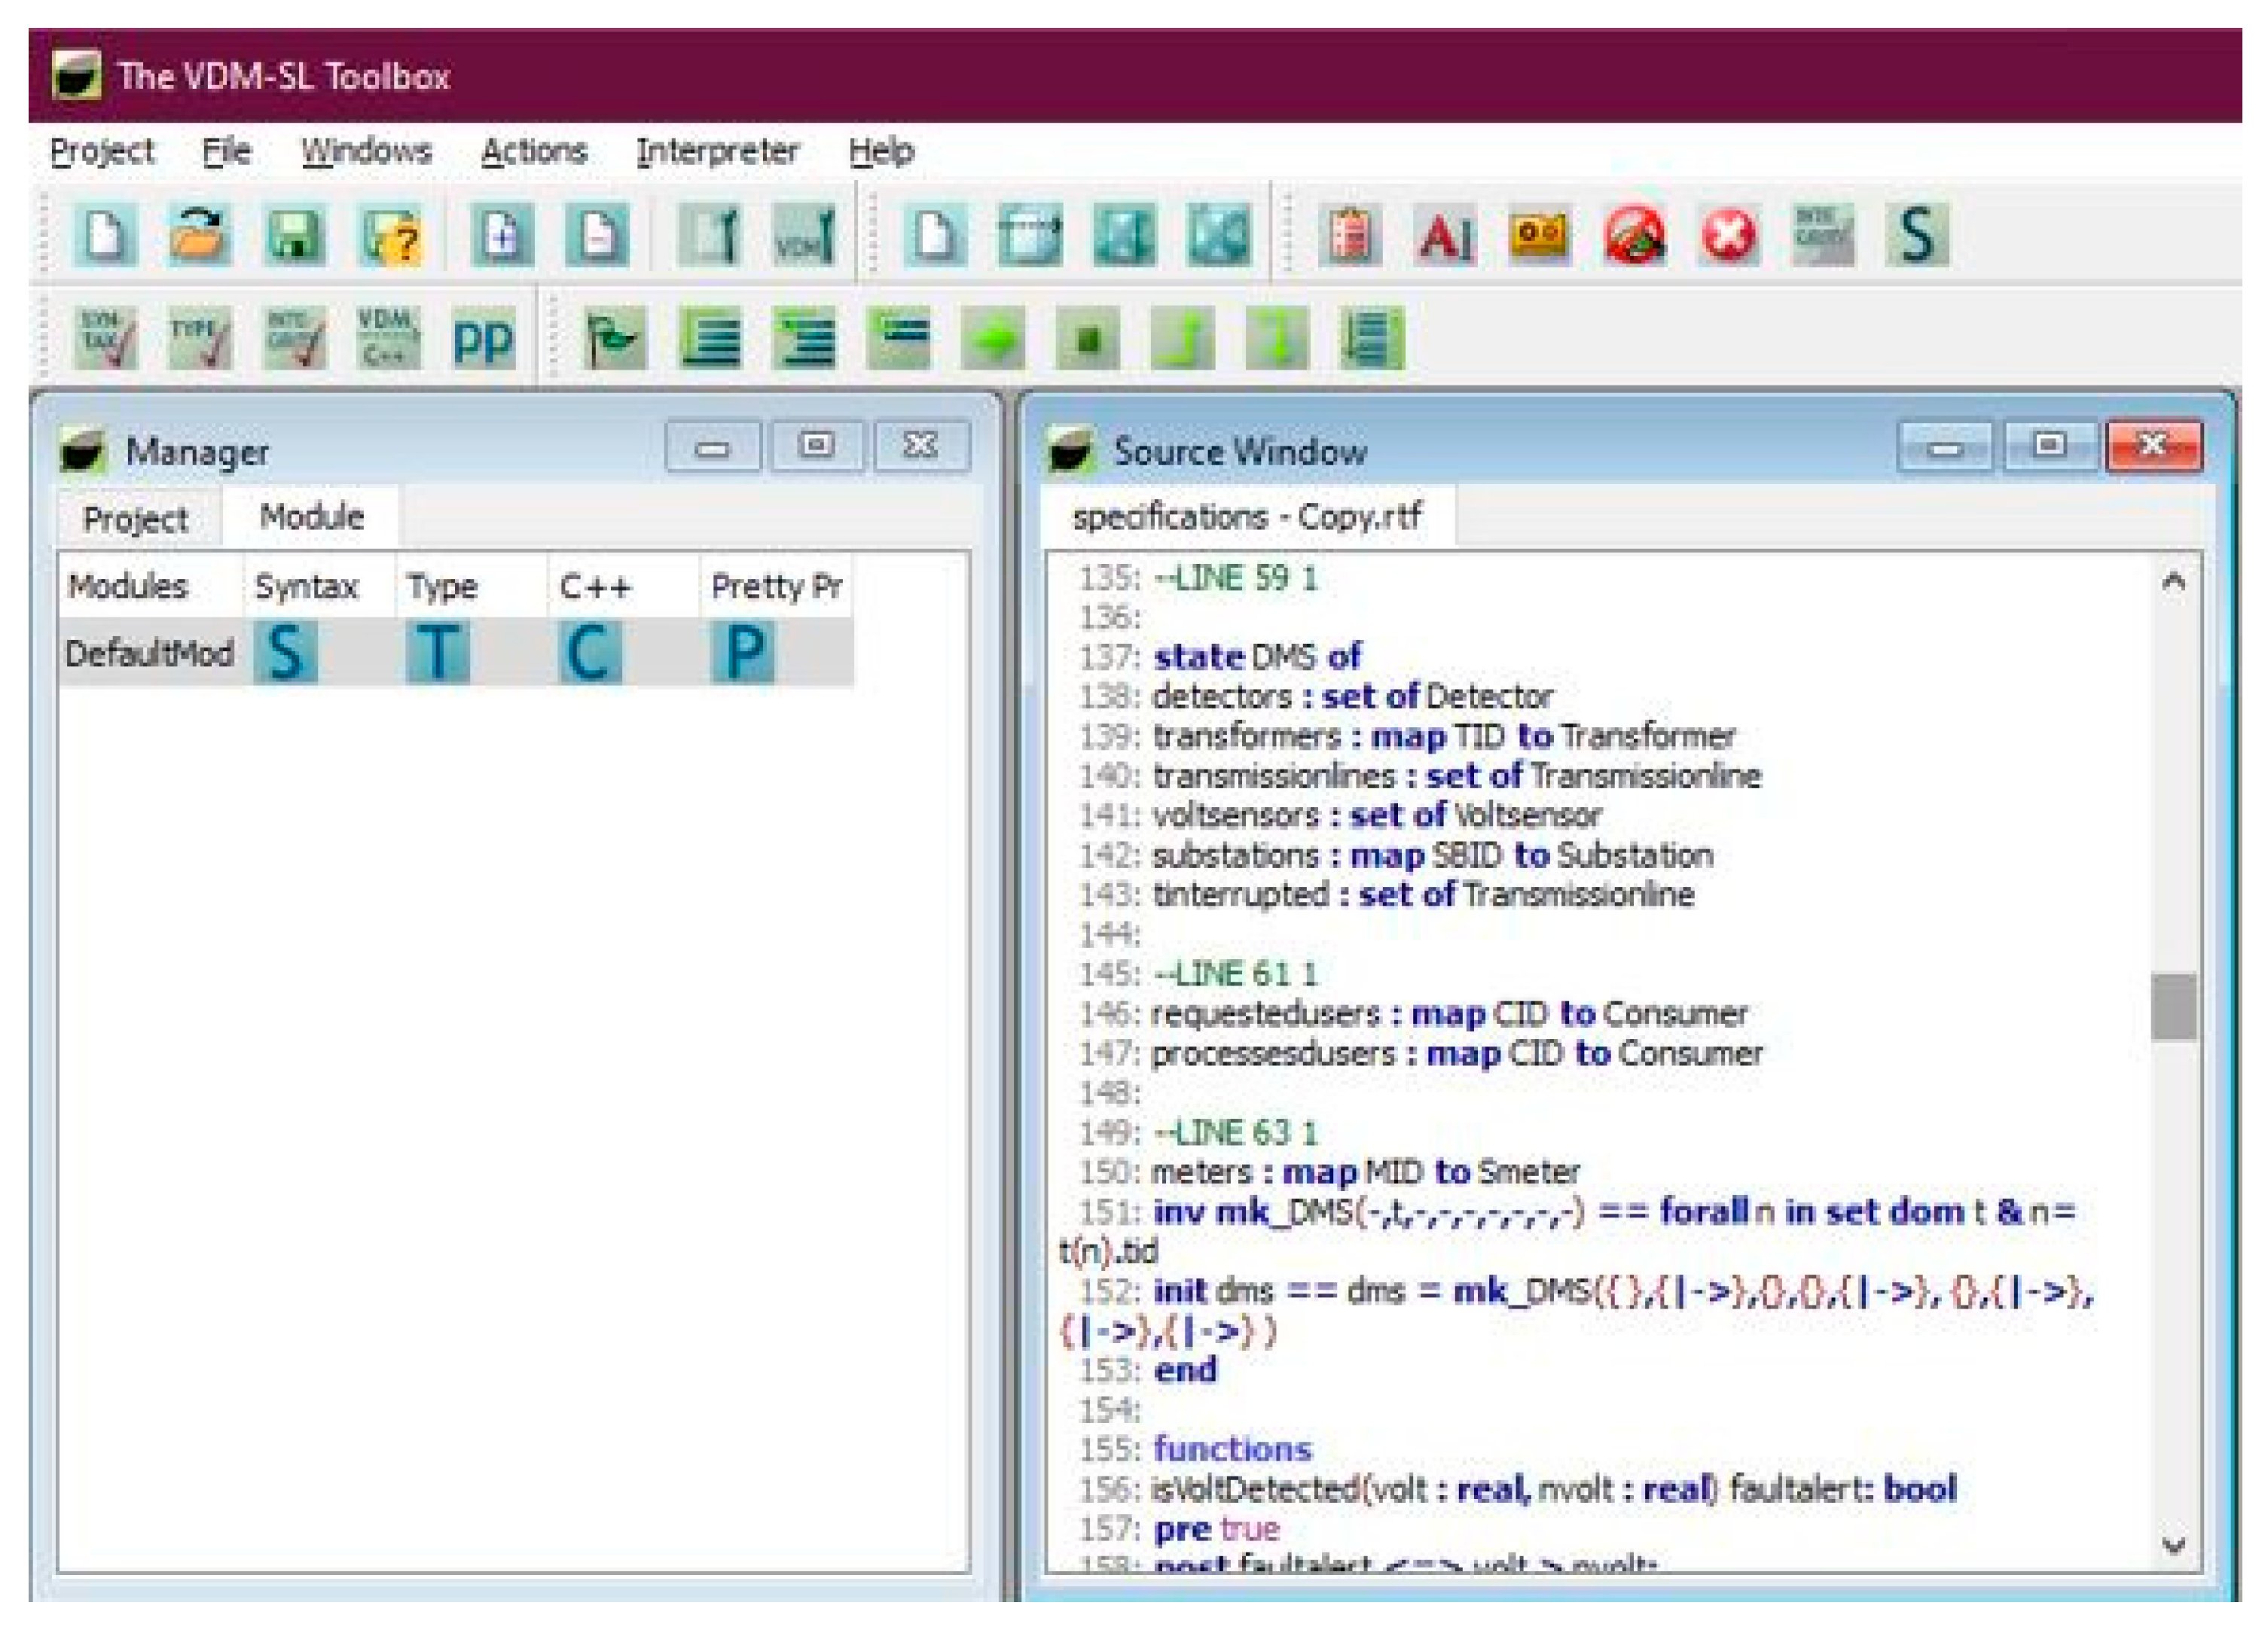Viewport: 2268px width, 1633px height.
Task: Click the Save Project floppy disk icon
Action: click(x=294, y=236)
